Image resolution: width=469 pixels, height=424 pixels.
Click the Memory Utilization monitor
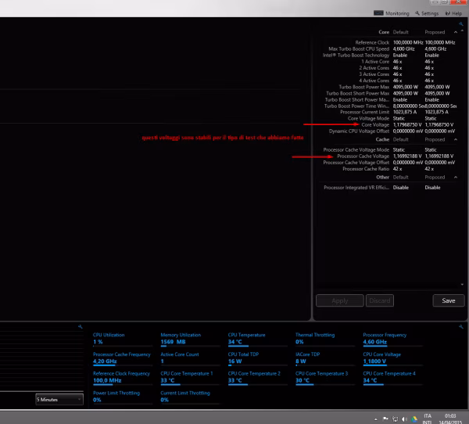190,339
